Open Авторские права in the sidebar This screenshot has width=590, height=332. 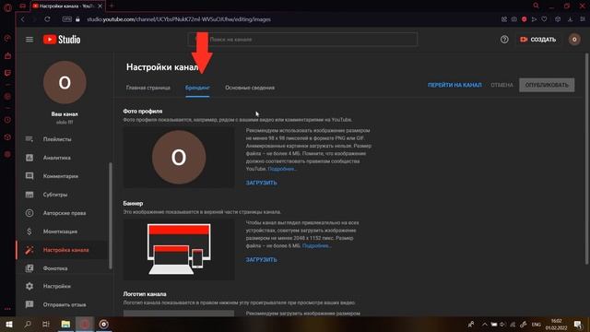64,213
